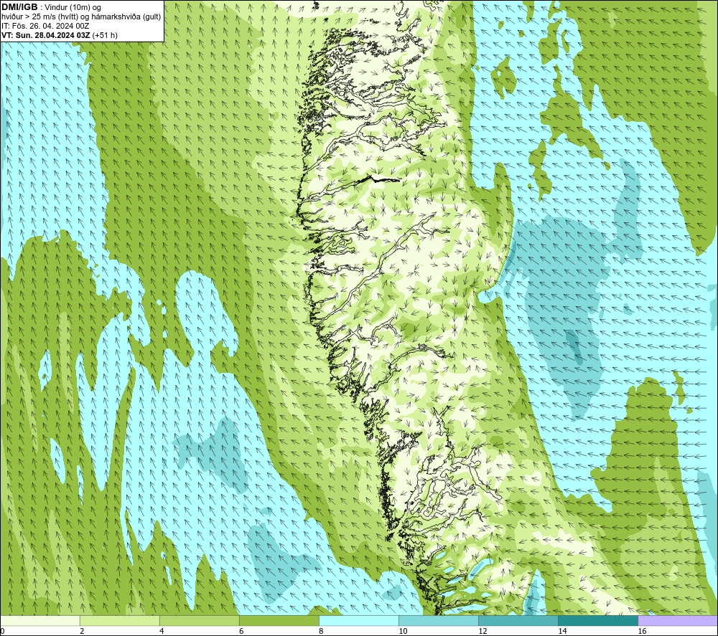This screenshot has height=636, width=718.
Task: Click the legend scale label '6'
Action: pyautogui.click(x=241, y=632)
